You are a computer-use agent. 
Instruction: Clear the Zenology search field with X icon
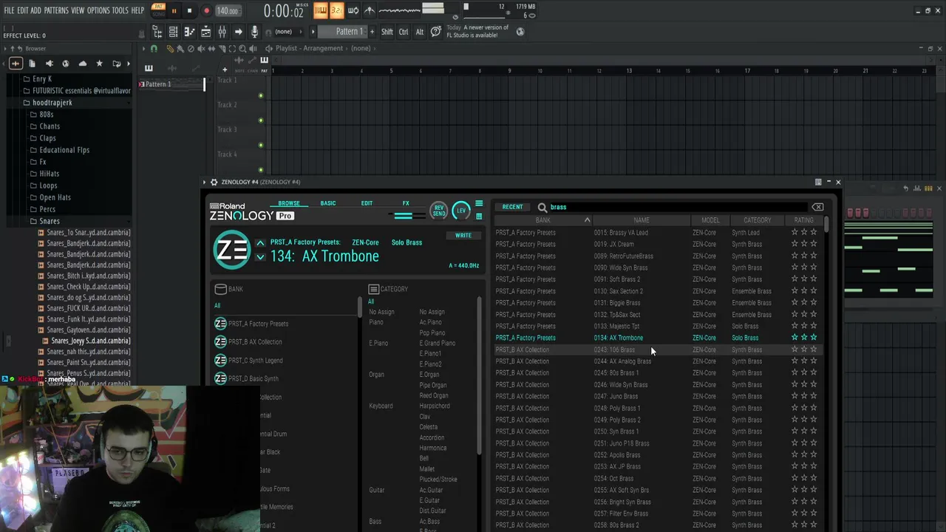point(817,207)
